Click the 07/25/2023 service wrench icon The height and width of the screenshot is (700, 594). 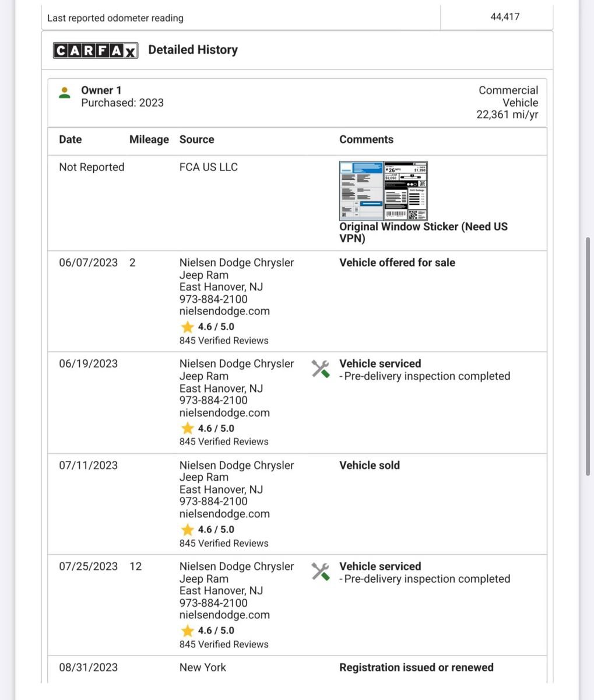tap(320, 572)
